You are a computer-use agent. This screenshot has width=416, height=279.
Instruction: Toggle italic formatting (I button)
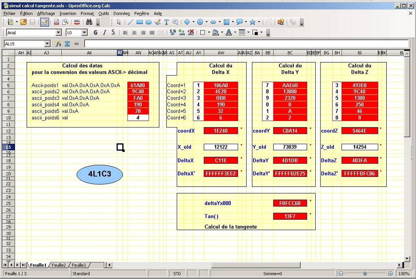click(x=104, y=32)
